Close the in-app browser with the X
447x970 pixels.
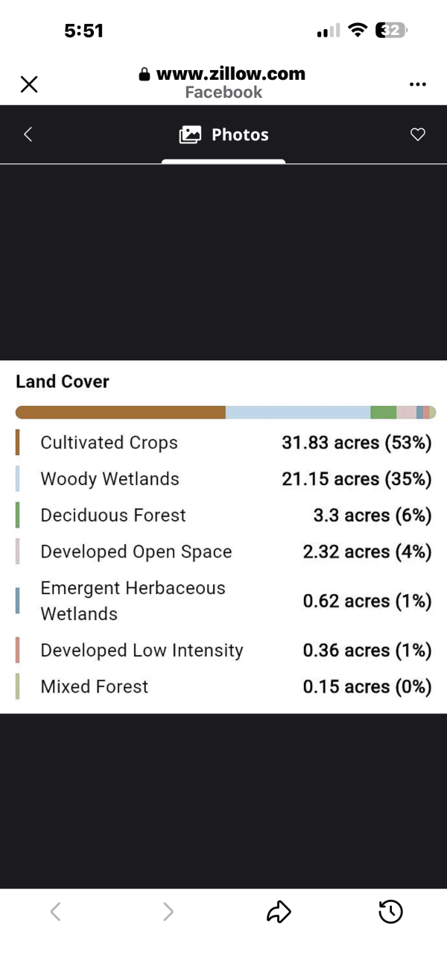(29, 84)
